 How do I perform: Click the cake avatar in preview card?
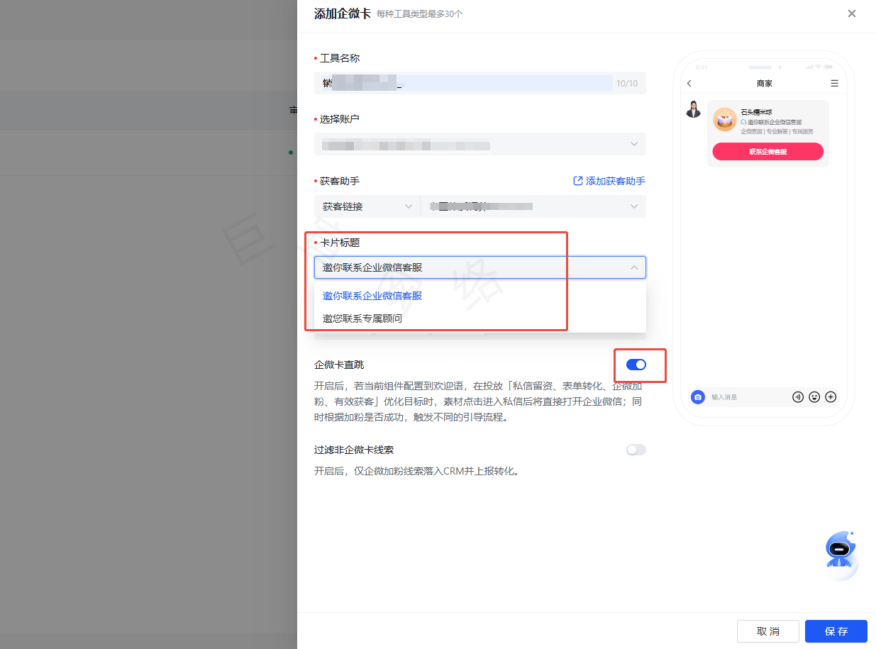pos(724,119)
